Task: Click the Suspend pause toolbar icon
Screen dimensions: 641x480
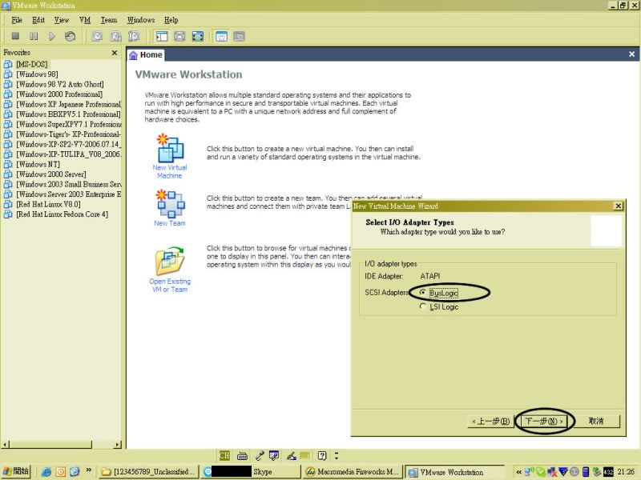Action: click(34, 36)
